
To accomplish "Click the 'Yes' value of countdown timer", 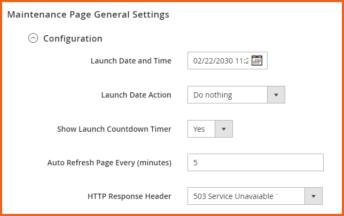I will coord(200,129).
